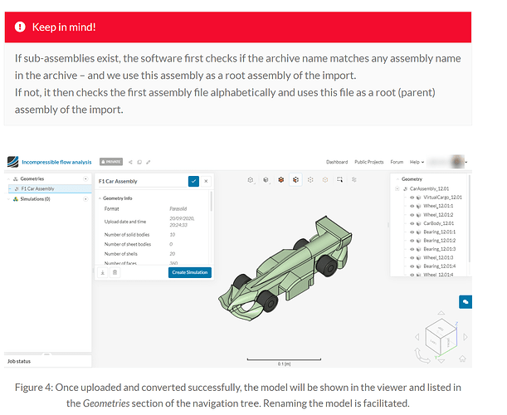Click the orientation cube in the viewer
The width and height of the screenshot is (507, 415).
click(441, 337)
